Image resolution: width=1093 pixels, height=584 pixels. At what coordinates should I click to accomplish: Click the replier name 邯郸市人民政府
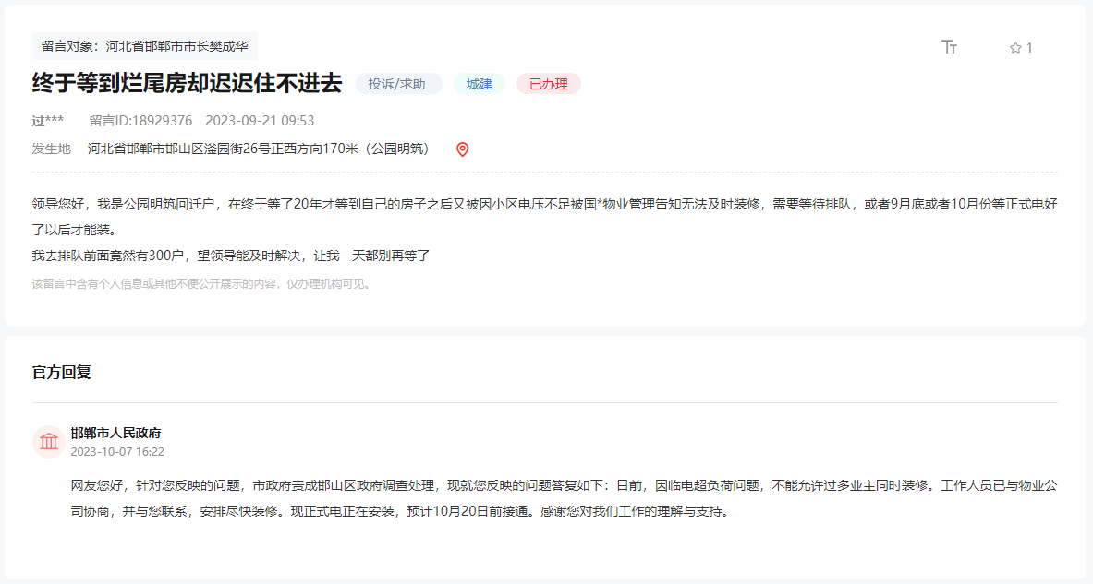pyautogui.click(x=115, y=433)
